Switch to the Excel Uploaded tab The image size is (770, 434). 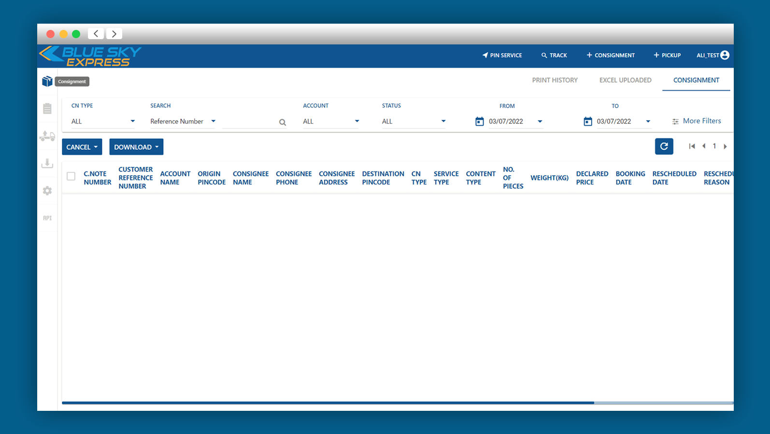click(625, 80)
